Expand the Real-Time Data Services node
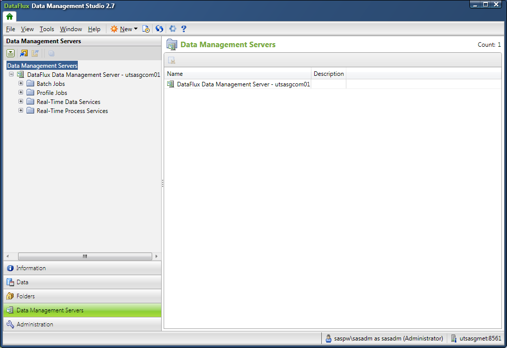Viewport: 507px width, 348px height. pyautogui.click(x=20, y=101)
